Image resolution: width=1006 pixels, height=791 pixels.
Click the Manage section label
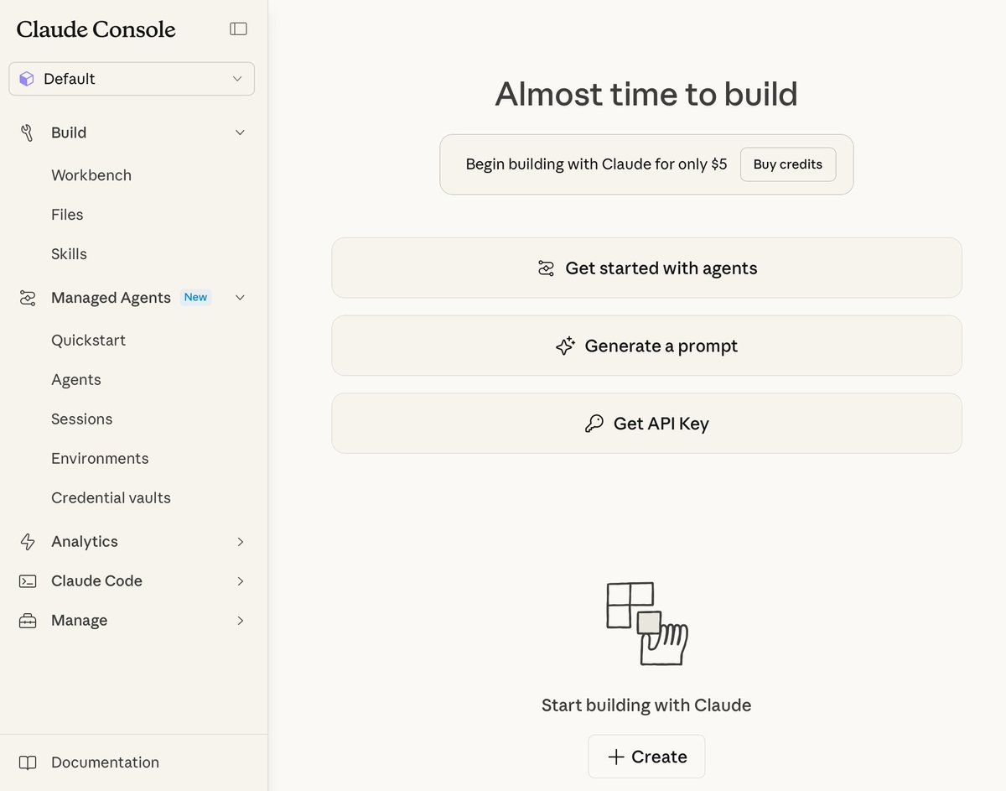click(x=79, y=621)
